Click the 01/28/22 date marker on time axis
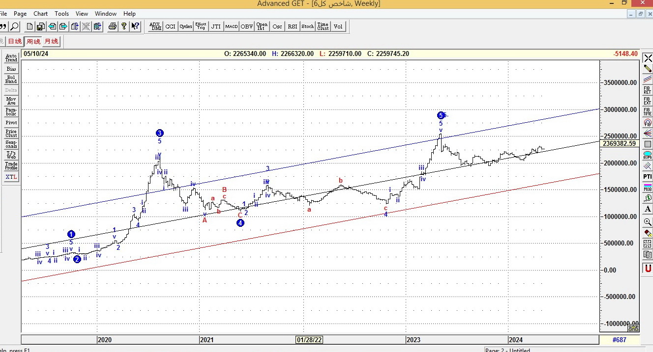653x352 pixels. click(309, 340)
